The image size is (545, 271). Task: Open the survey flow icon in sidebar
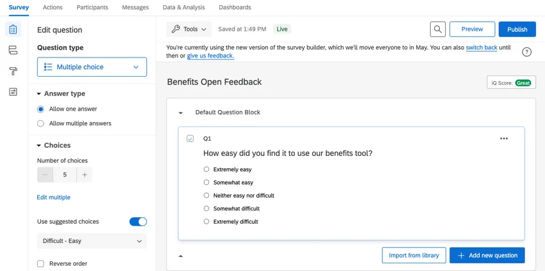pyautogui.click(x=13, y=50)
